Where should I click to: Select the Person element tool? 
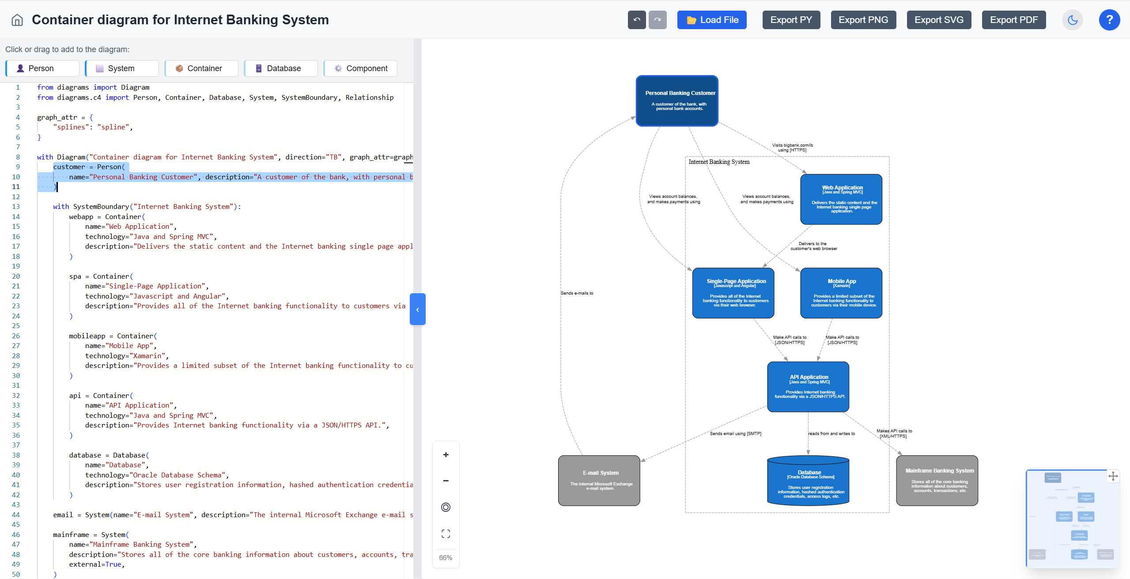42,68
